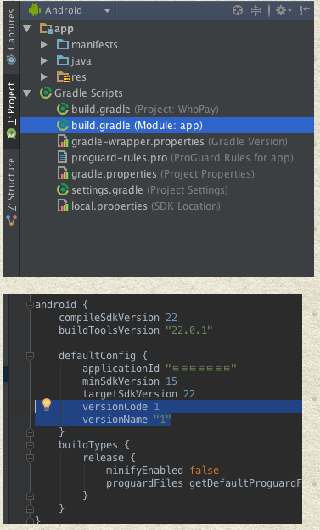Fold the defaultConfig code block
320x530 pixels.
(x=30, y=356)
